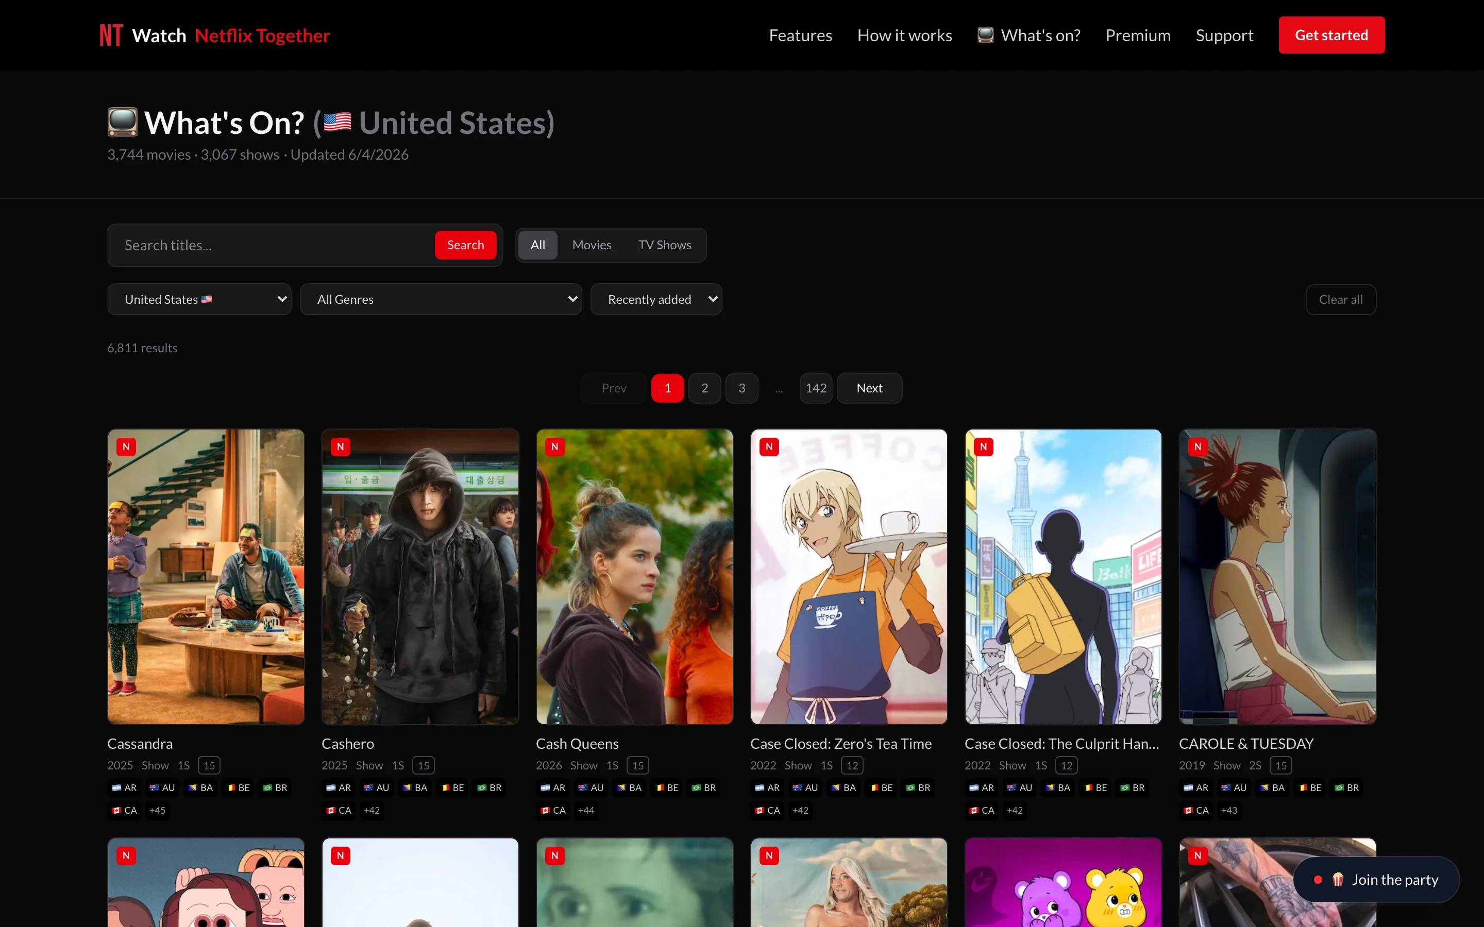Screen dimensions: 1484x927
Task: Click BE flag tag under Zero's Tea Time
Action: coord(881,788)
